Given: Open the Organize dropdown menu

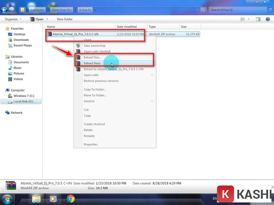Looking at the screenshot, I should (13, 19).
